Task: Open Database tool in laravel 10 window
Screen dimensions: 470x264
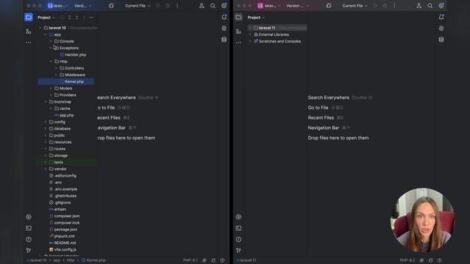Action: point(224,40)
